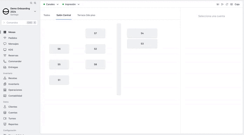Switch to the Todos tab
This screenshot has height=135, width=244.
tap(47, 15)
